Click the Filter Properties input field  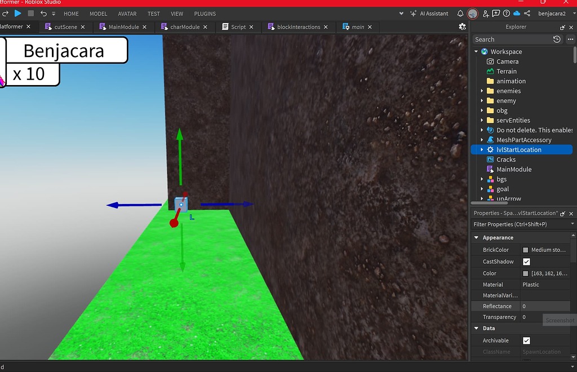521,224
